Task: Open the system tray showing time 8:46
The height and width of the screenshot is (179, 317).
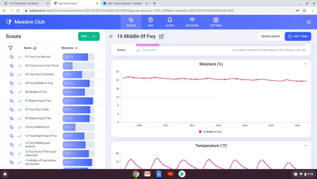Action: point(303,174)
